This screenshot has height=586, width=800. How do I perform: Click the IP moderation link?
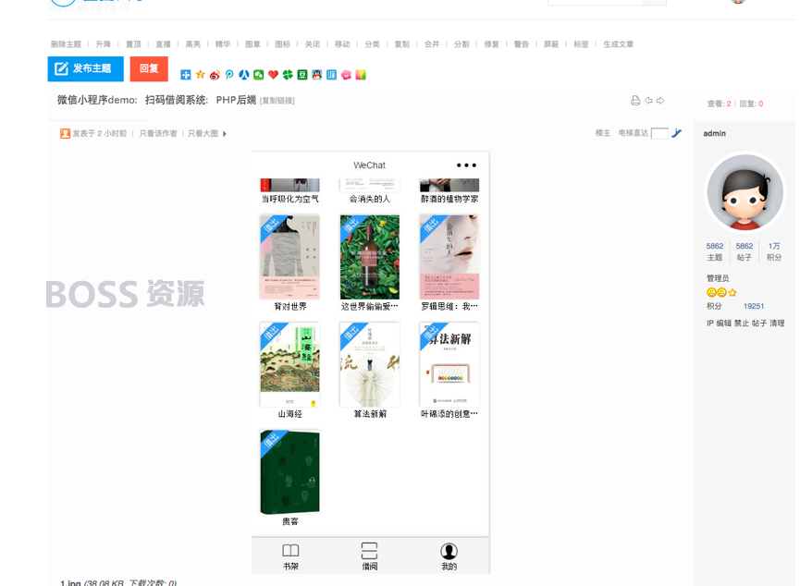click(x=709, y=324)
